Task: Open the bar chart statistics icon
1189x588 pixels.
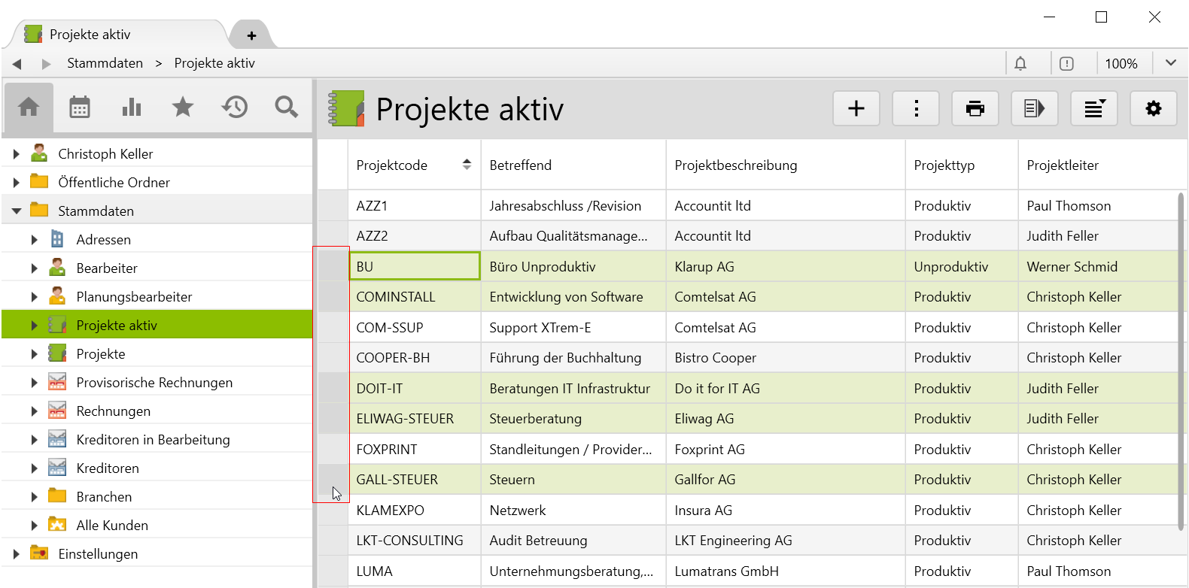Action: click(x=132, y=108)
